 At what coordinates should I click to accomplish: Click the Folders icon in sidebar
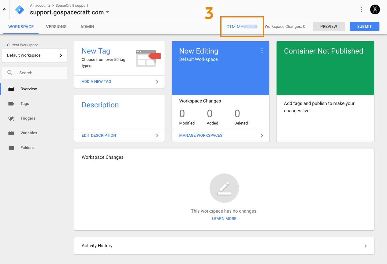click(x=11, y=148)
